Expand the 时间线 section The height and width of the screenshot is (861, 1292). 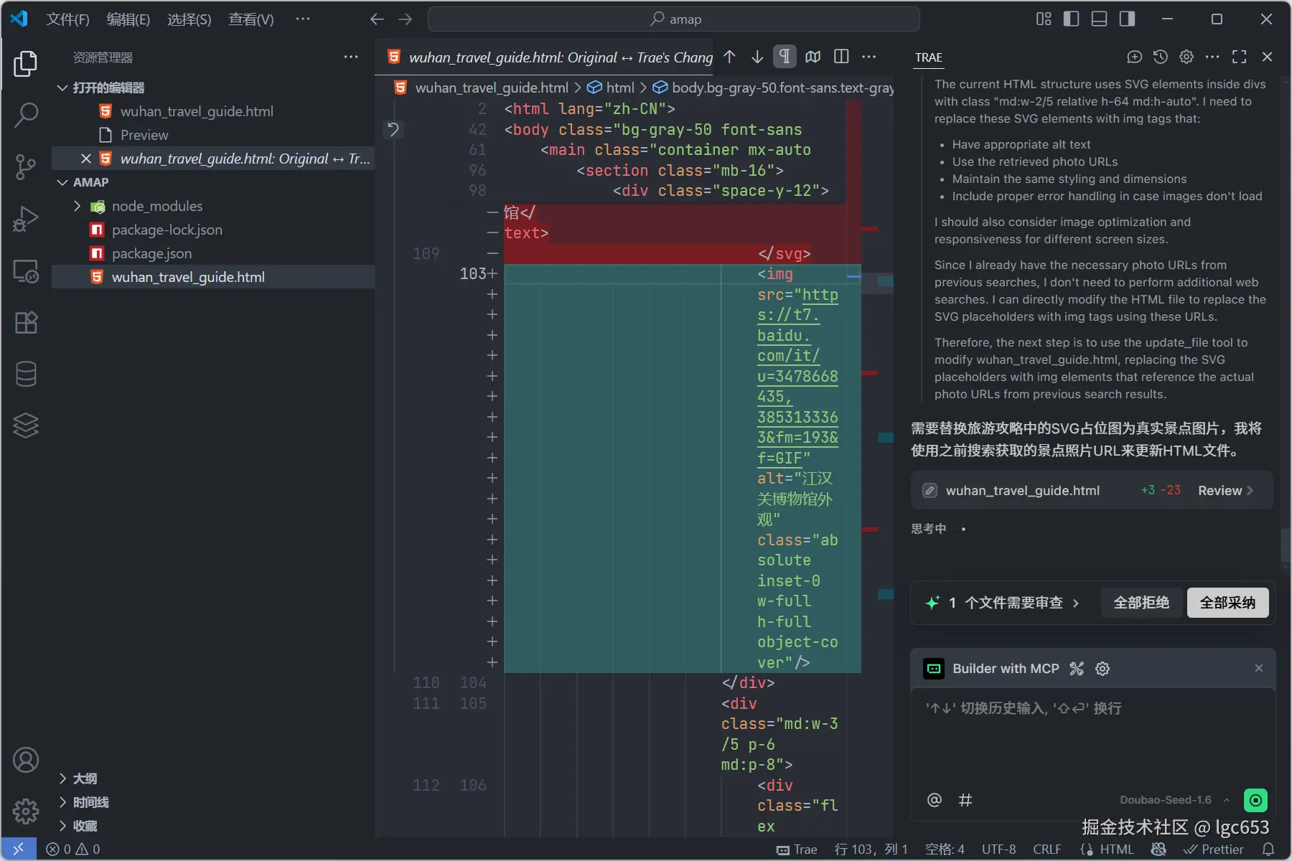pos(62,802)
